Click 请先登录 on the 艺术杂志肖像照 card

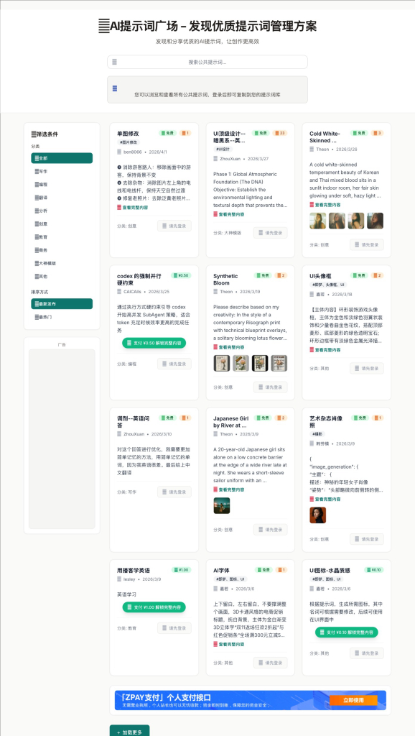tap(367, 539)
